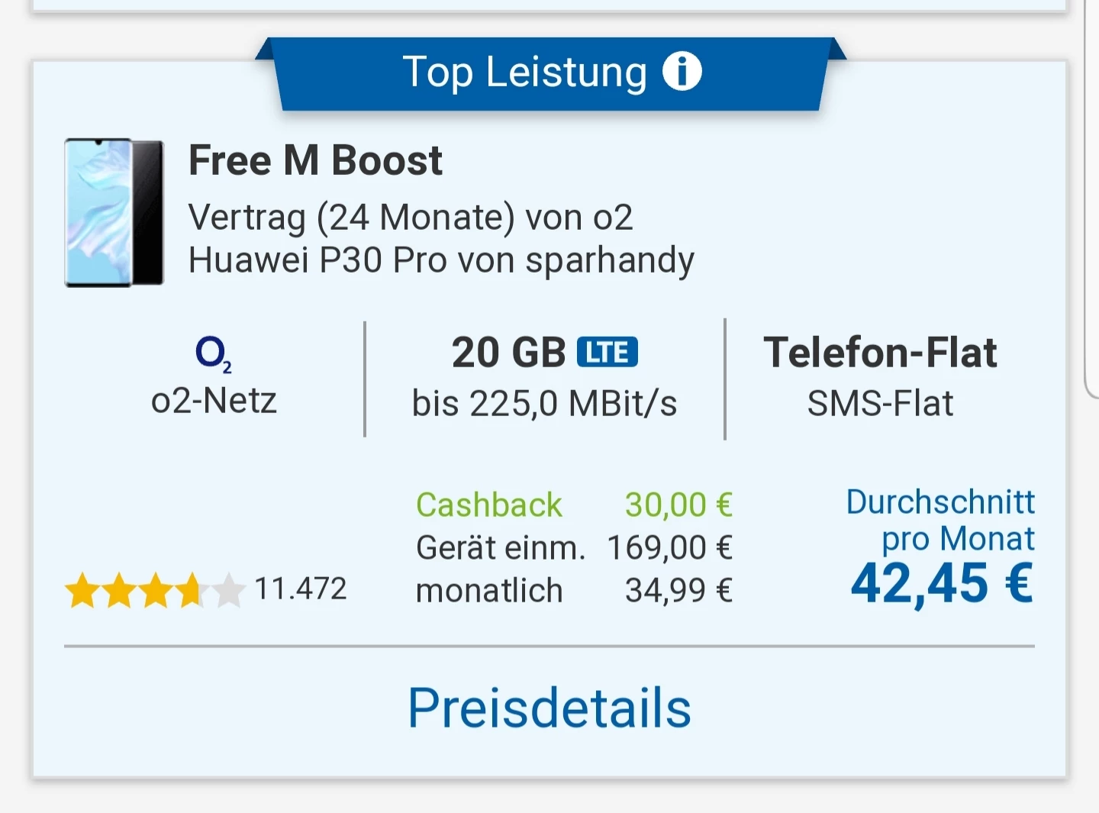
Task: Tap the LTE badge
Action: point(608,352)
